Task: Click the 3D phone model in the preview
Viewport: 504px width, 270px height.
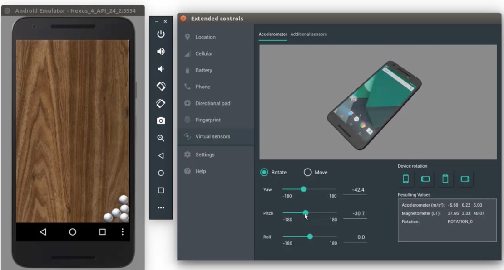Action: (374, 105)
